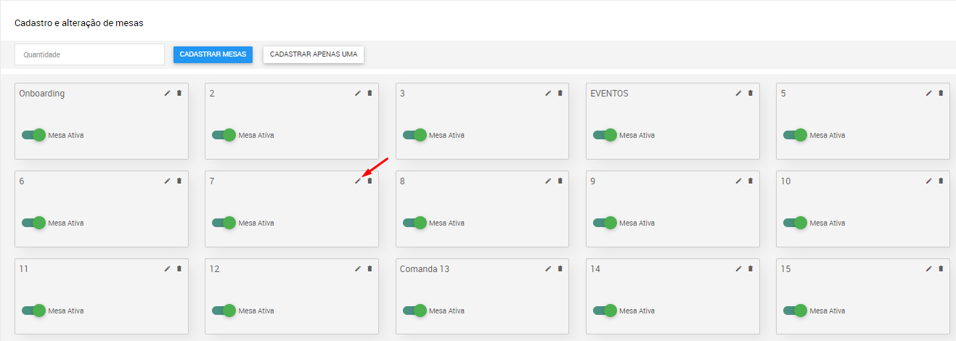Click the pencil icon on EVENTOS card
The height and width of the screenshot is (341, 956).
[739, 93]
